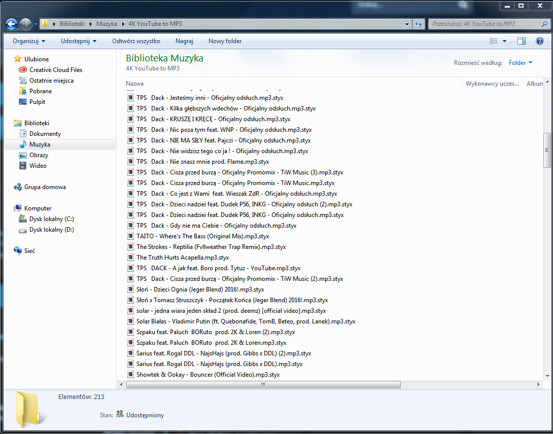Click Muzyka in the address breadcrumb
Image resolution: width=553 pixels, height=434 pixels.
point(107,24)
